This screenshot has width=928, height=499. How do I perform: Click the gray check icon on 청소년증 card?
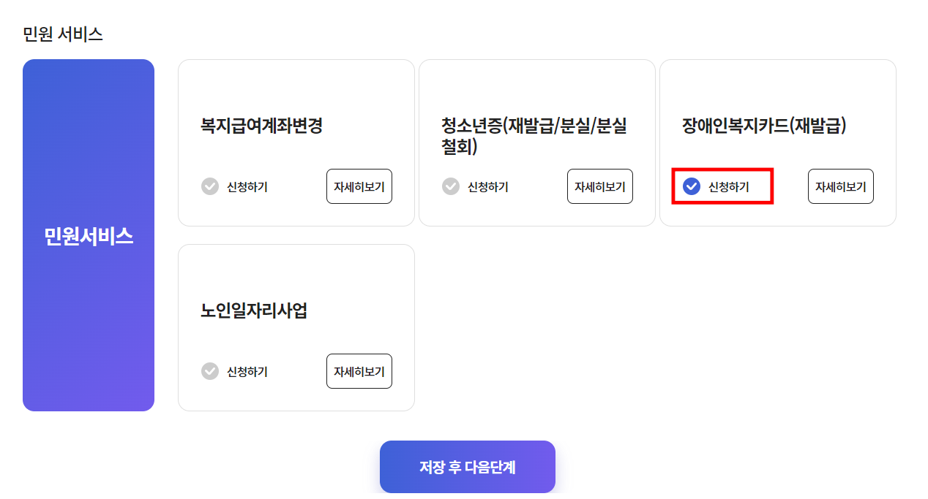point(452,186)
